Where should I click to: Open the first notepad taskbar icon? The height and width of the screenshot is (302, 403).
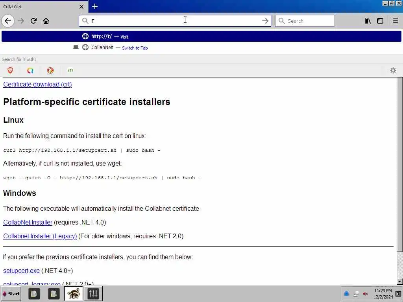coord(34,293)
